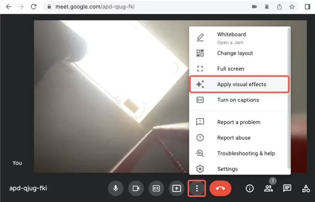This screenshot has height=202, width=315.
Task: Turn off the camera
Action: [x=136, y=189]
